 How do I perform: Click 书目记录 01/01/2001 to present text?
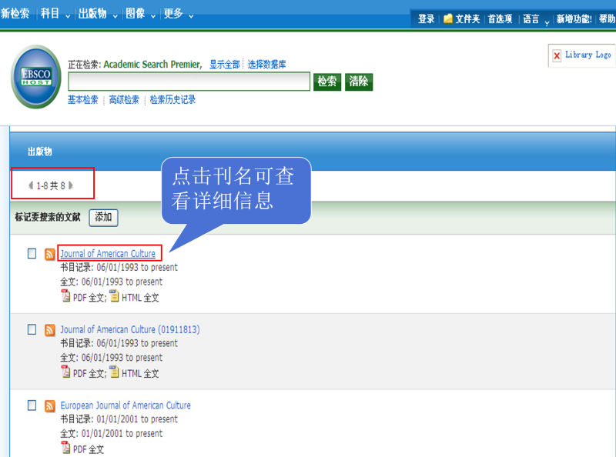tap(119, 419)
